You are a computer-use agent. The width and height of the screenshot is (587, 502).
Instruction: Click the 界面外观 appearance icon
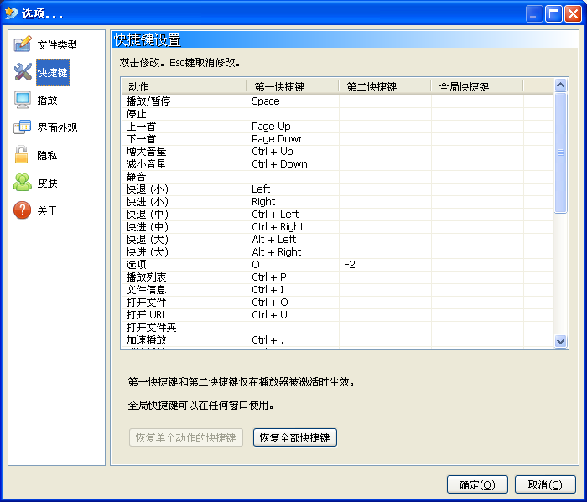click(23, 127)
